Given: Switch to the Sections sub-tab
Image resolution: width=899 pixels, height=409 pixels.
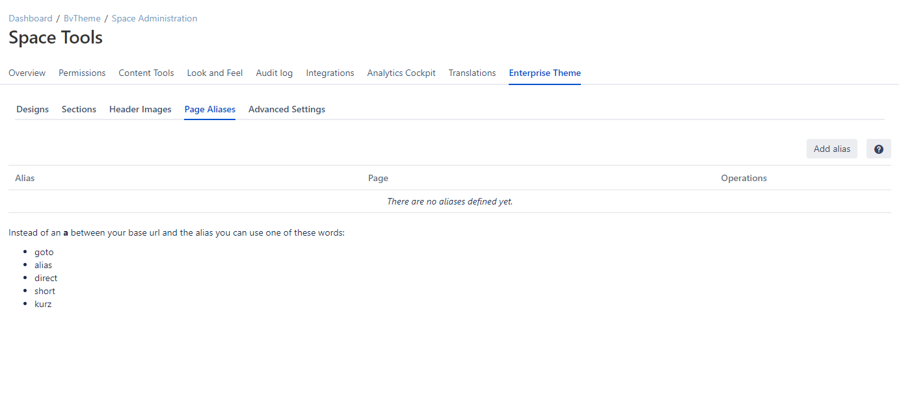Looking at the screenshot, I should 79,109.
